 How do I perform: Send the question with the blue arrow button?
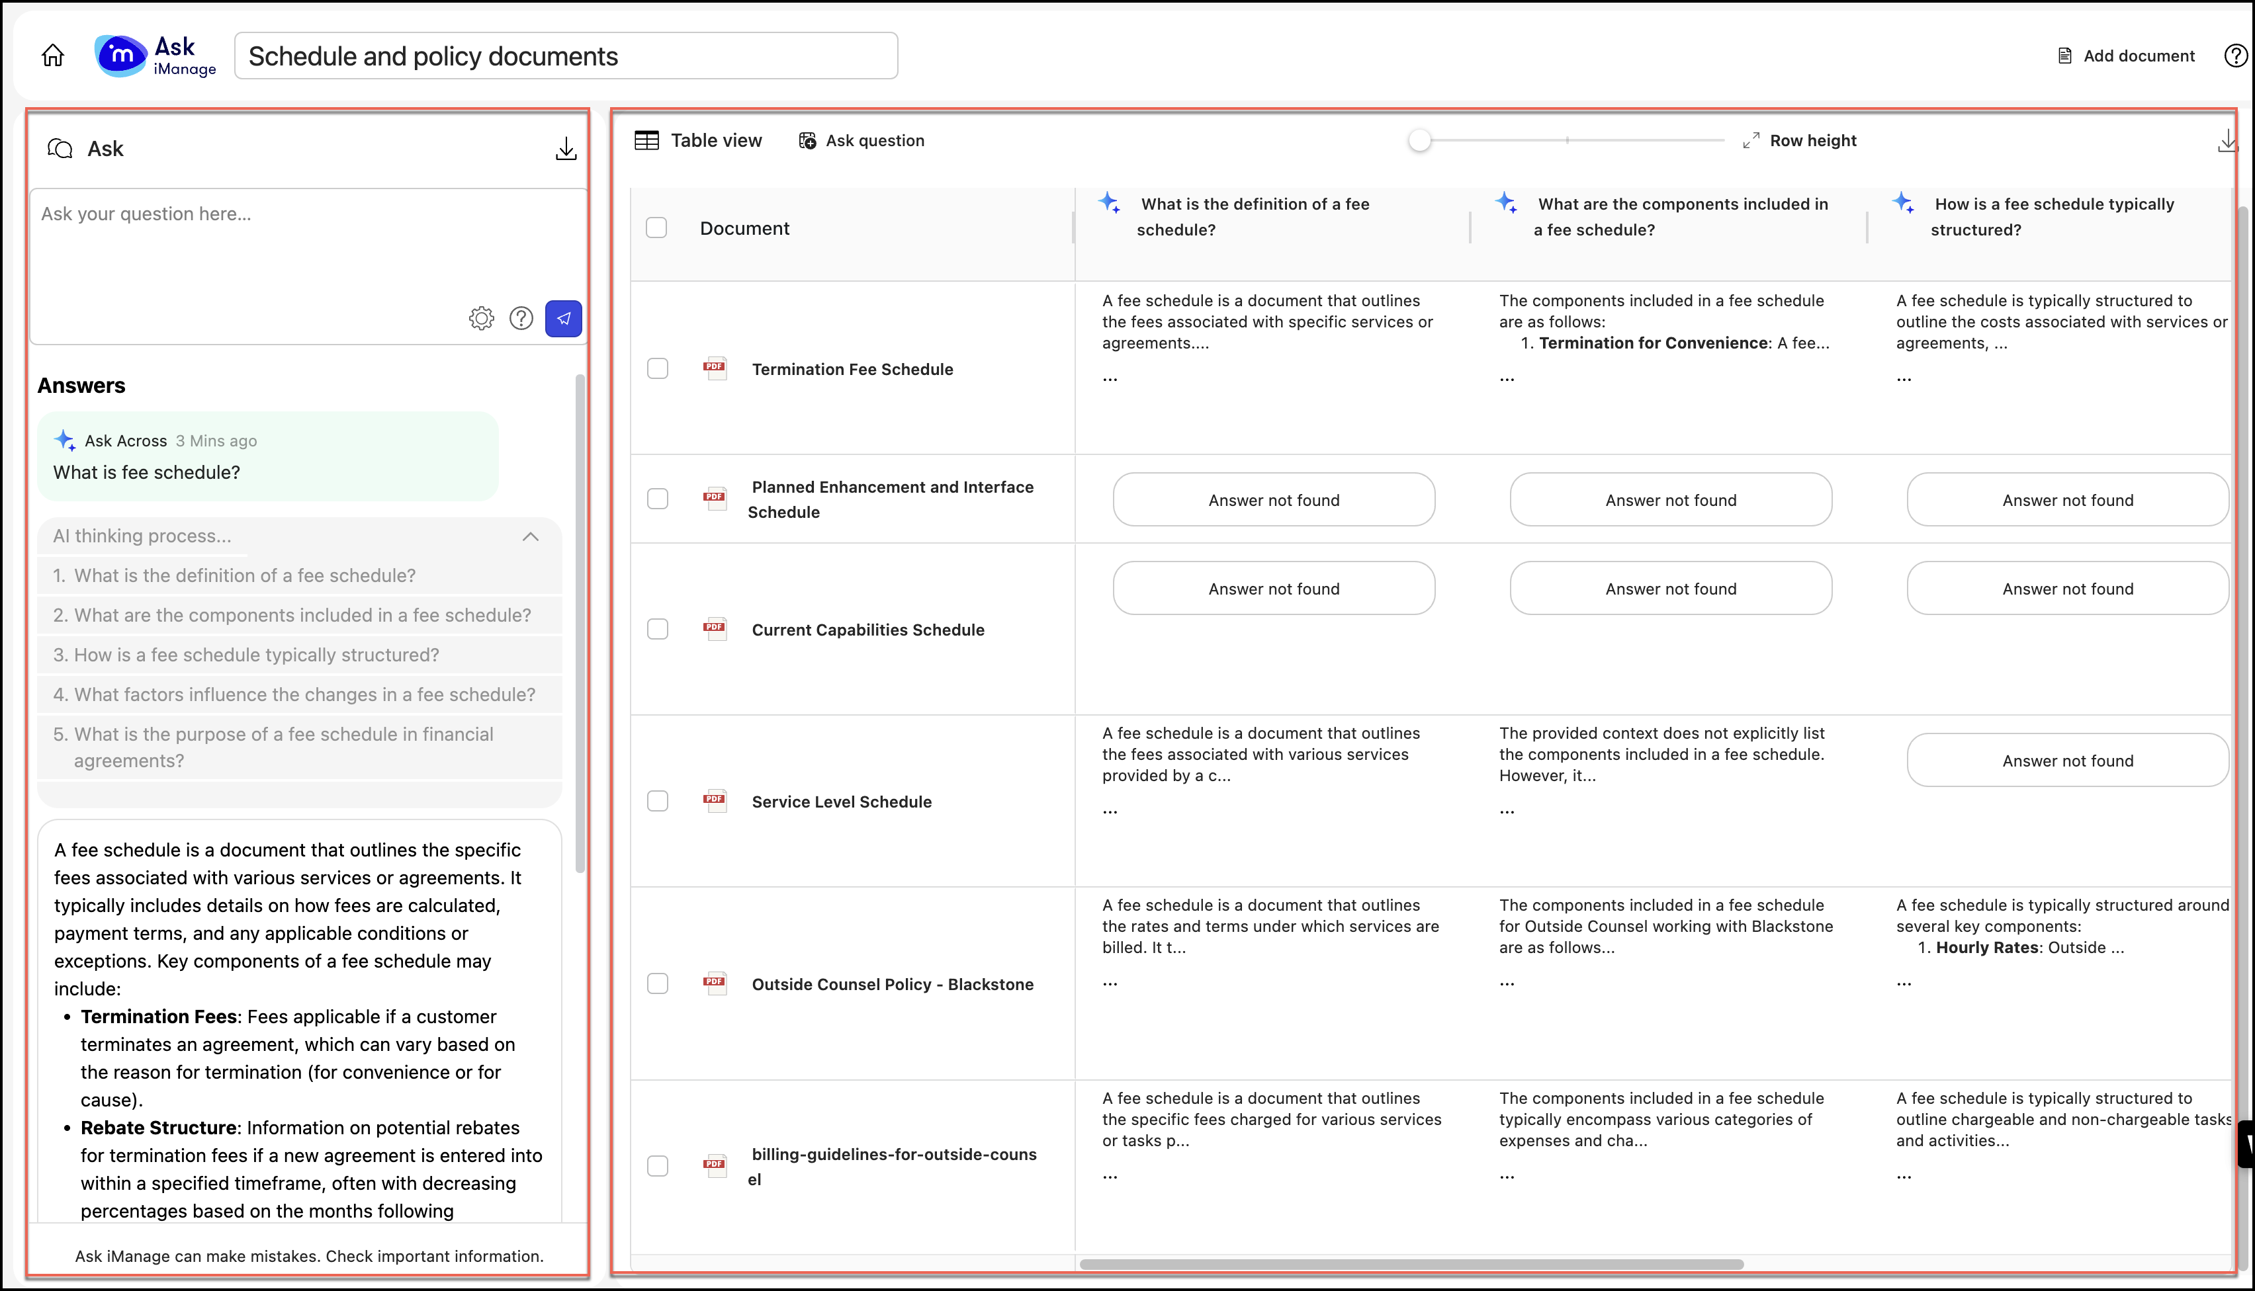[x=563, y=318]
